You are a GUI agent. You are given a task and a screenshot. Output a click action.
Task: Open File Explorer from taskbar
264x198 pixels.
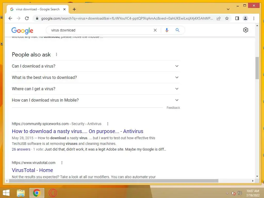(21, 193)
